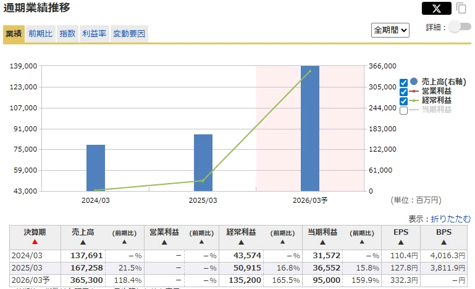Click the copy icon beside X button
The width and height of the screenshot is (475, 289).
[461, 8]
